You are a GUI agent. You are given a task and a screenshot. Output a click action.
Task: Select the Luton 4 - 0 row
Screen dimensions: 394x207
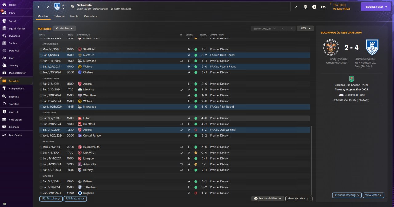(x=175, y=118)
